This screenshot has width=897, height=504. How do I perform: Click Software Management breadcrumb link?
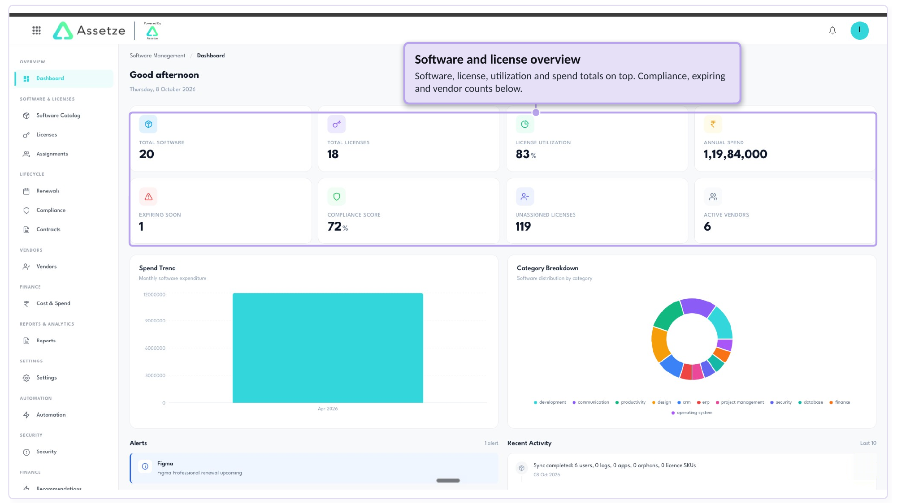[157, 56]
